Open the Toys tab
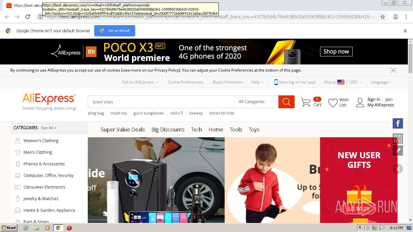 tap(254, 130)
